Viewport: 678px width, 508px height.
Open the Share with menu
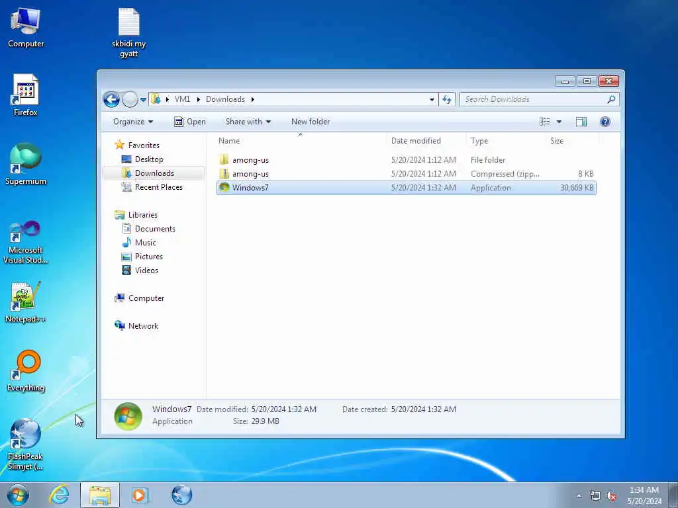248,122
